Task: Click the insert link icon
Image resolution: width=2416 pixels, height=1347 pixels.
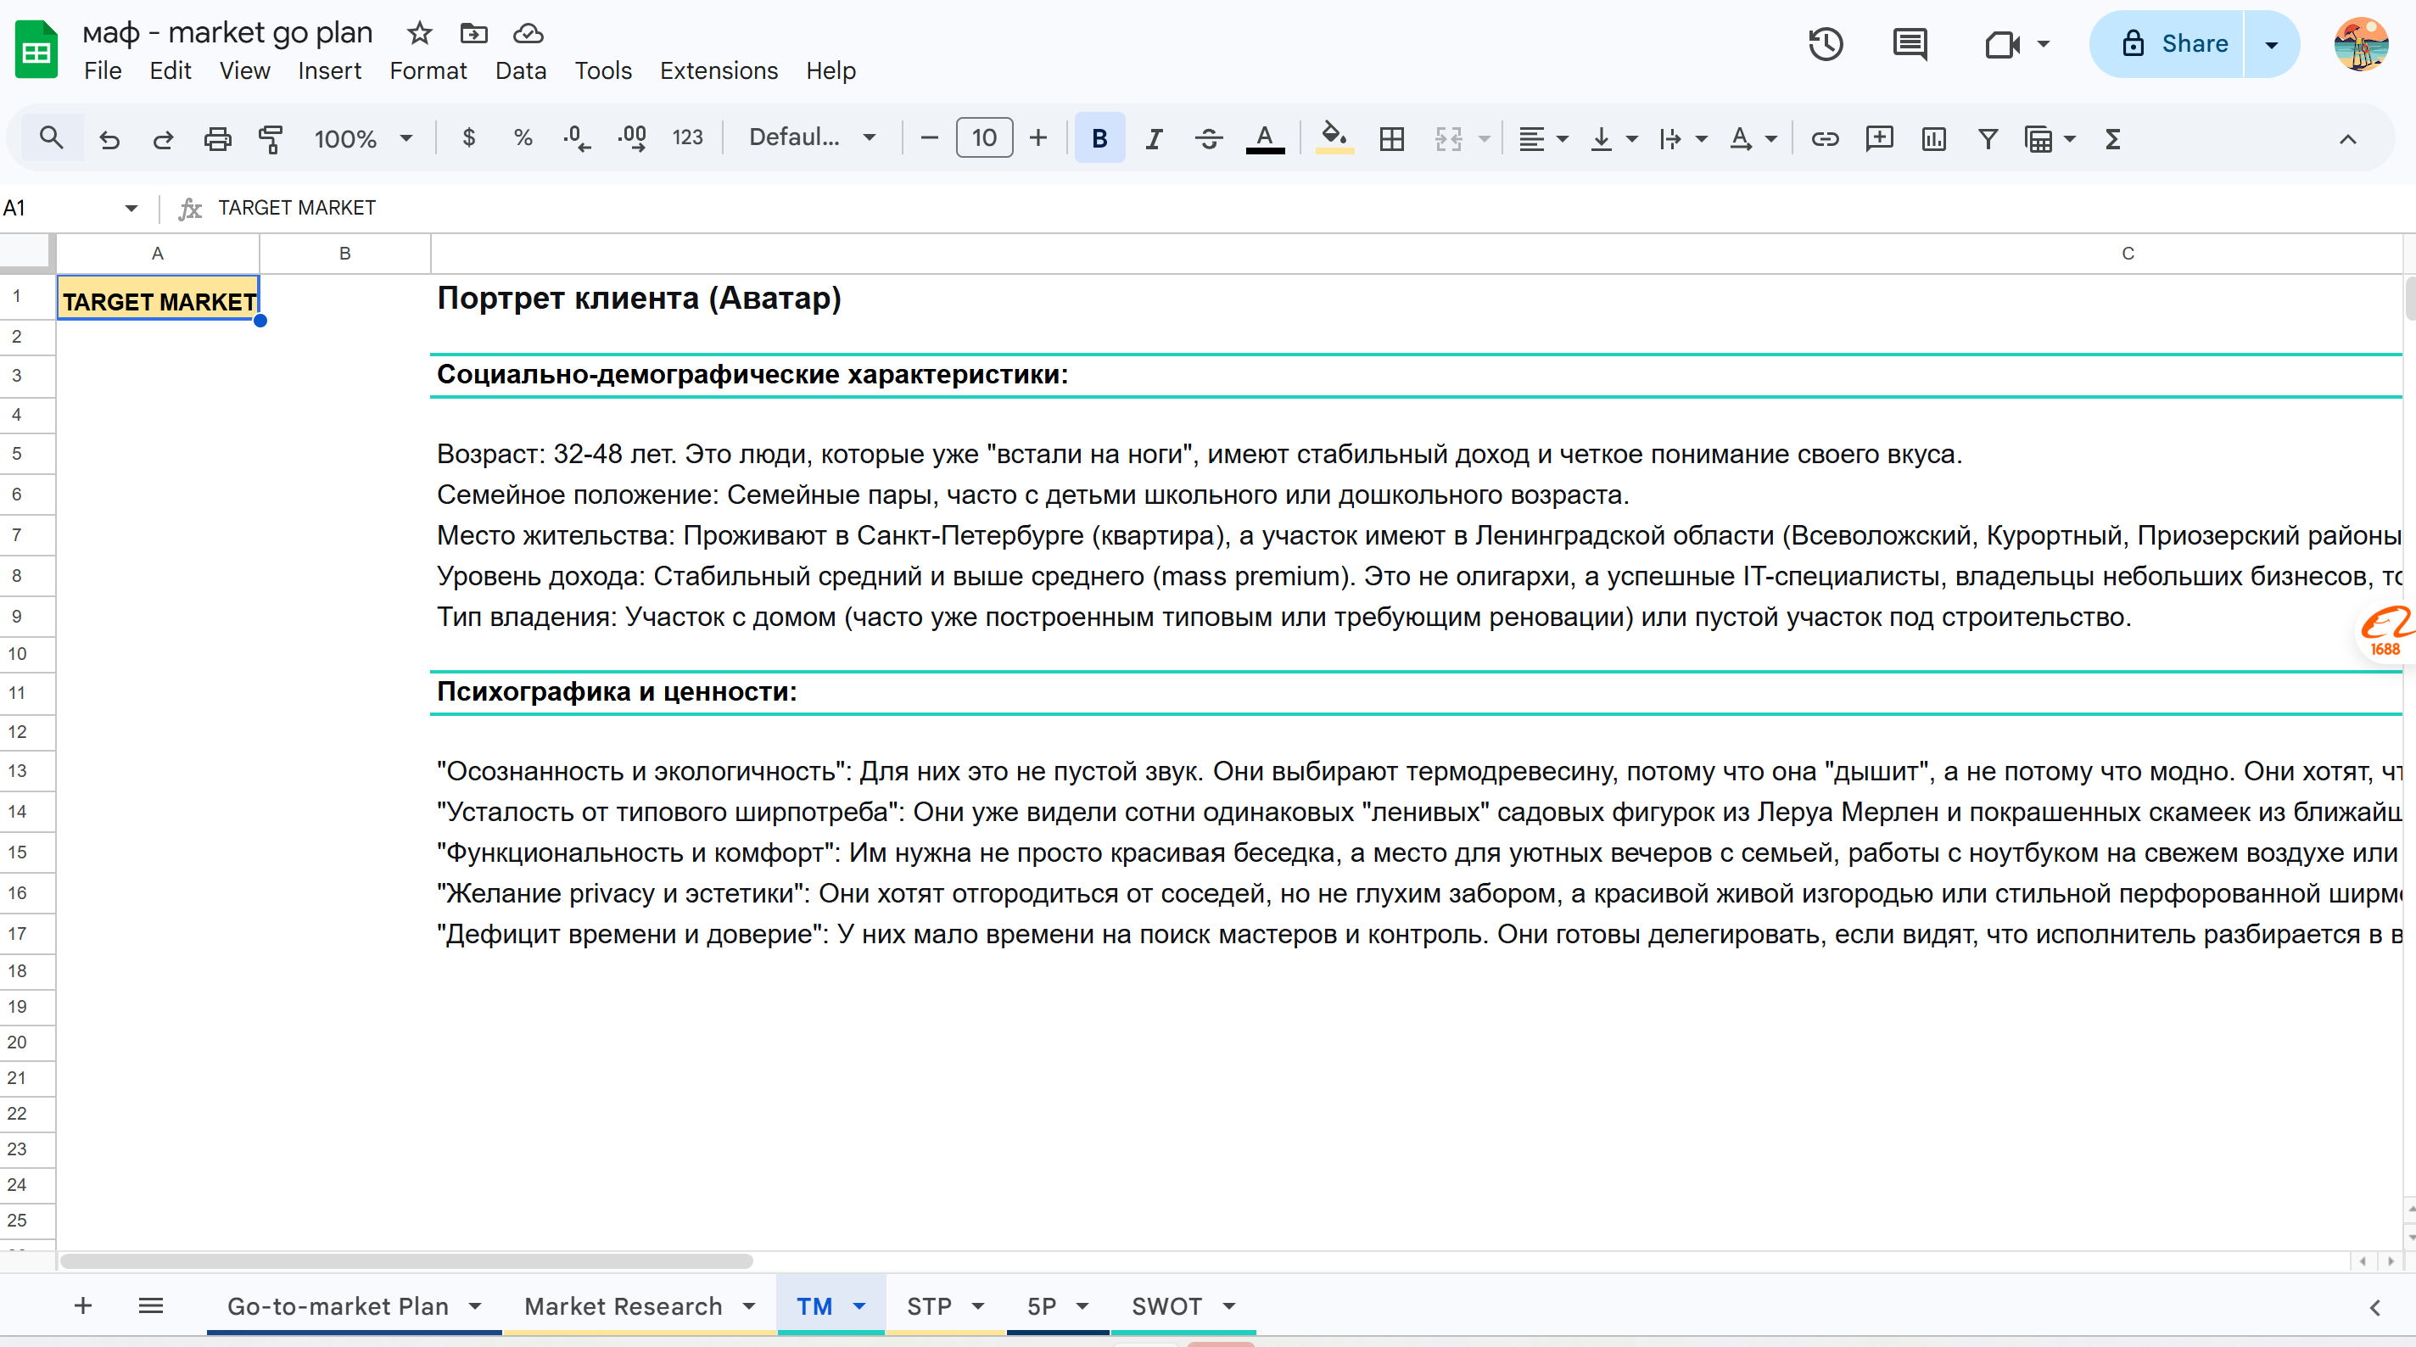Action: coord(1824,139)
